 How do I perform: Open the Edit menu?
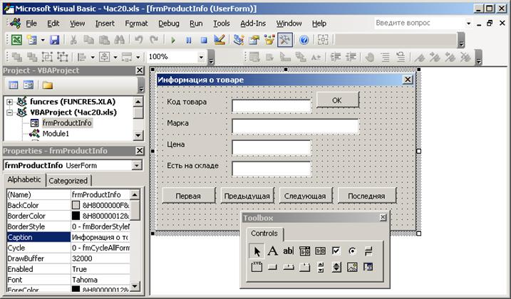[x=53, y=23]
